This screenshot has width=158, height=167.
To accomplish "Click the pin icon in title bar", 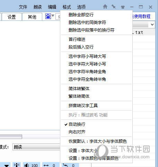I will pyautogui.click(x=114, y=7).
